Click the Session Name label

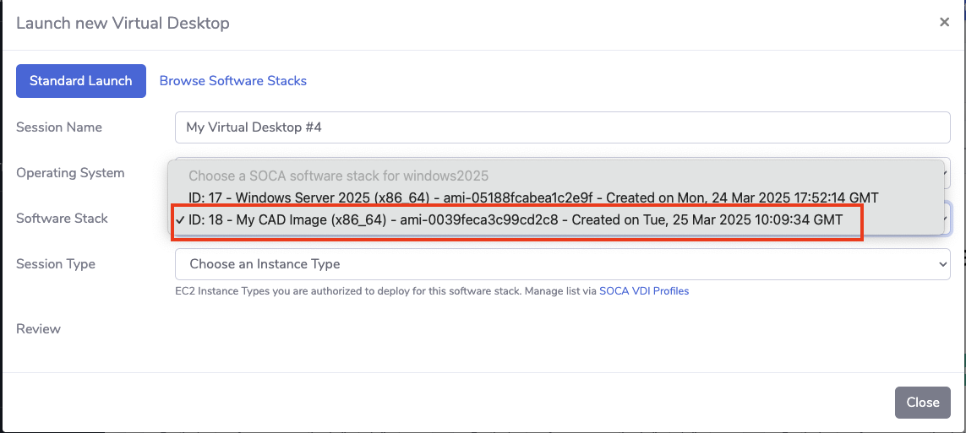(59, 127)
